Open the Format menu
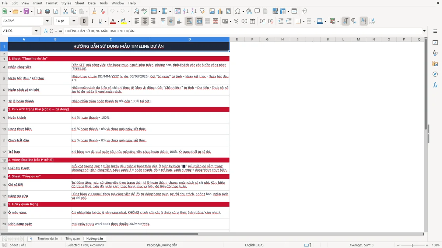The image size is (442, 248). [52, 3]
